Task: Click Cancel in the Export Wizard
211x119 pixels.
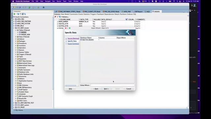Action: pos(129,89)
